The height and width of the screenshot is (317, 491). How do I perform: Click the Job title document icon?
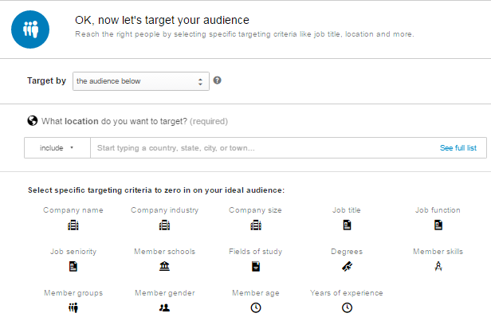coord(347,225)
